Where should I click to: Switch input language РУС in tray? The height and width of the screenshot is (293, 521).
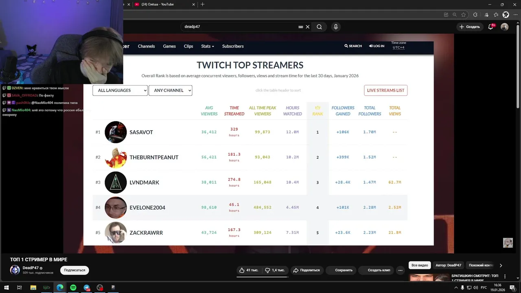(484, 288)
